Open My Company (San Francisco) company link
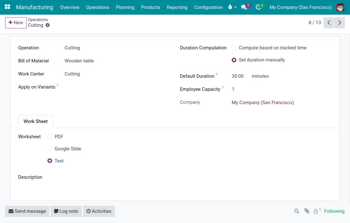 [x=262, y=103]
